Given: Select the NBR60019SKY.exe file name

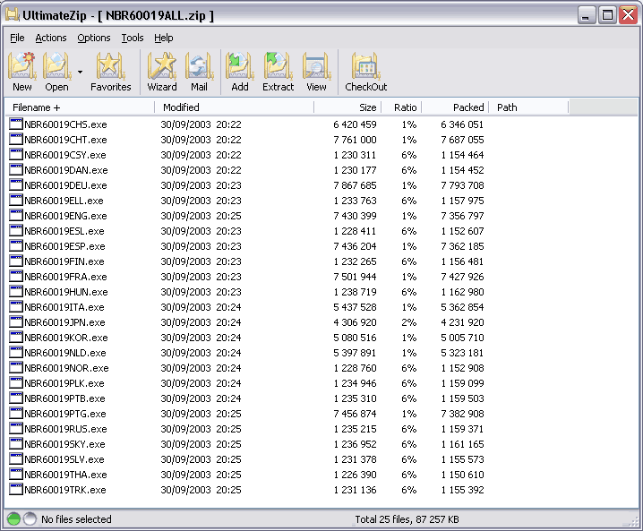Looking at the screenshot, I should point(64,444).
